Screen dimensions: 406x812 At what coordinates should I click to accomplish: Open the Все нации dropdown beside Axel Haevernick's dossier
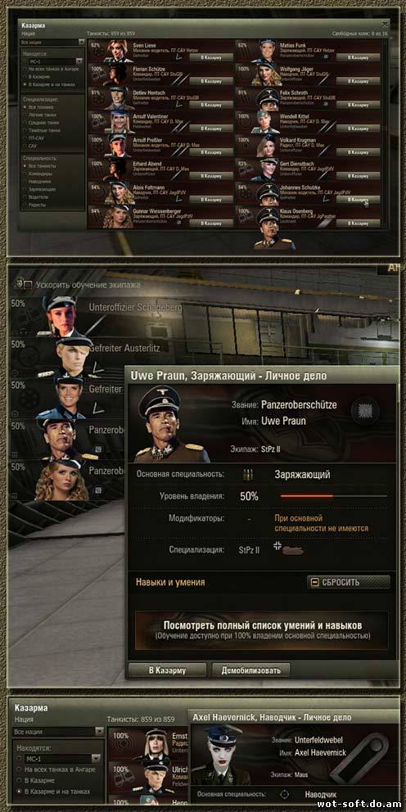[58, 732]
